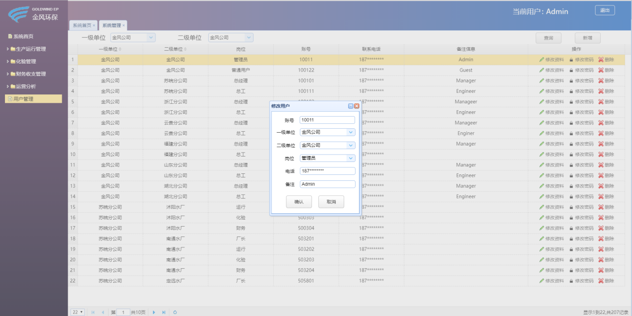The height and width of the screenshot is (316, 632).
Task: Click 定远水厂 cell in row 22
Action: [x=175, y=281]
